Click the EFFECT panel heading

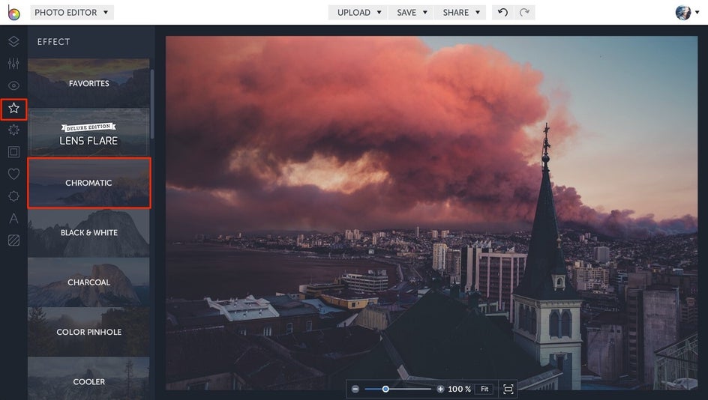coord(53,42)
